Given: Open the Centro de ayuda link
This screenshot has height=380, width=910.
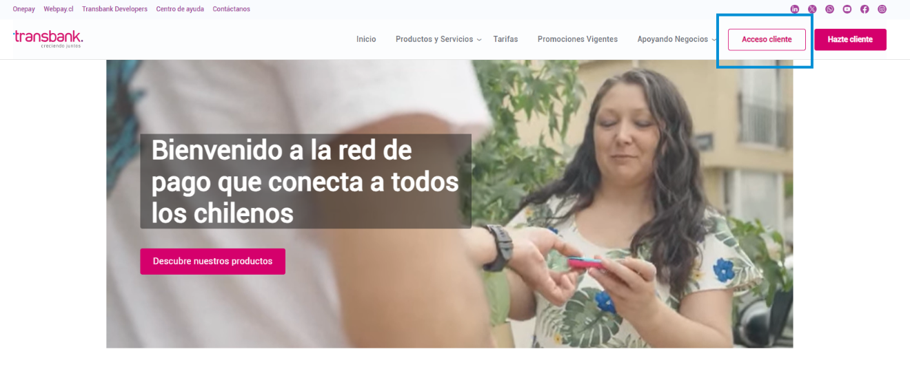Looking at the screenshot, I should point(180,9).
